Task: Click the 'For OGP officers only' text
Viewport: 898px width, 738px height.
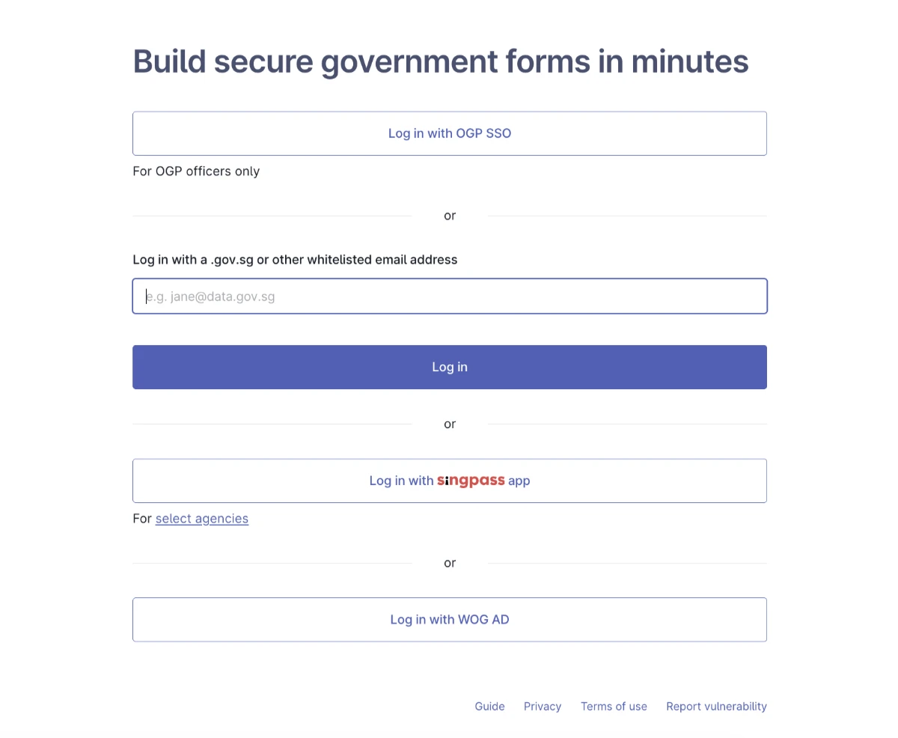Action: (196, 171)
